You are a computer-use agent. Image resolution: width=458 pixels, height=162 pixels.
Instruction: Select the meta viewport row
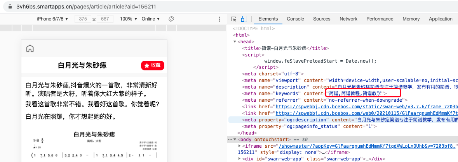(x=350, y=80)
